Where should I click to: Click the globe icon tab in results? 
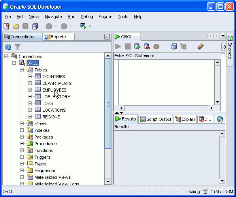pos(220,119)
